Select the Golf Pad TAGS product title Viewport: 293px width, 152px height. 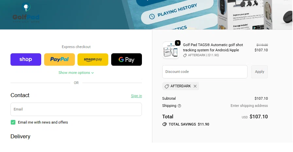tap(213, 47)
